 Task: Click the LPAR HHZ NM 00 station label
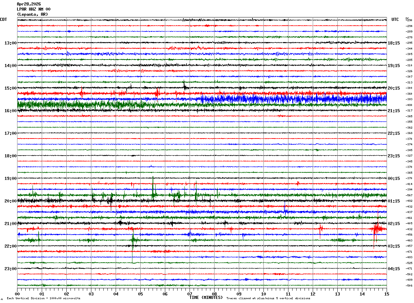[34, 9]
